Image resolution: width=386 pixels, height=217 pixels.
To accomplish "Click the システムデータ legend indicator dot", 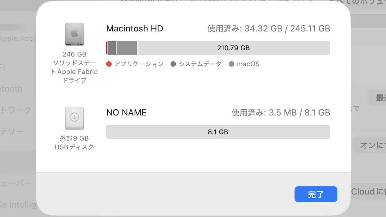I will click(173, 64).
